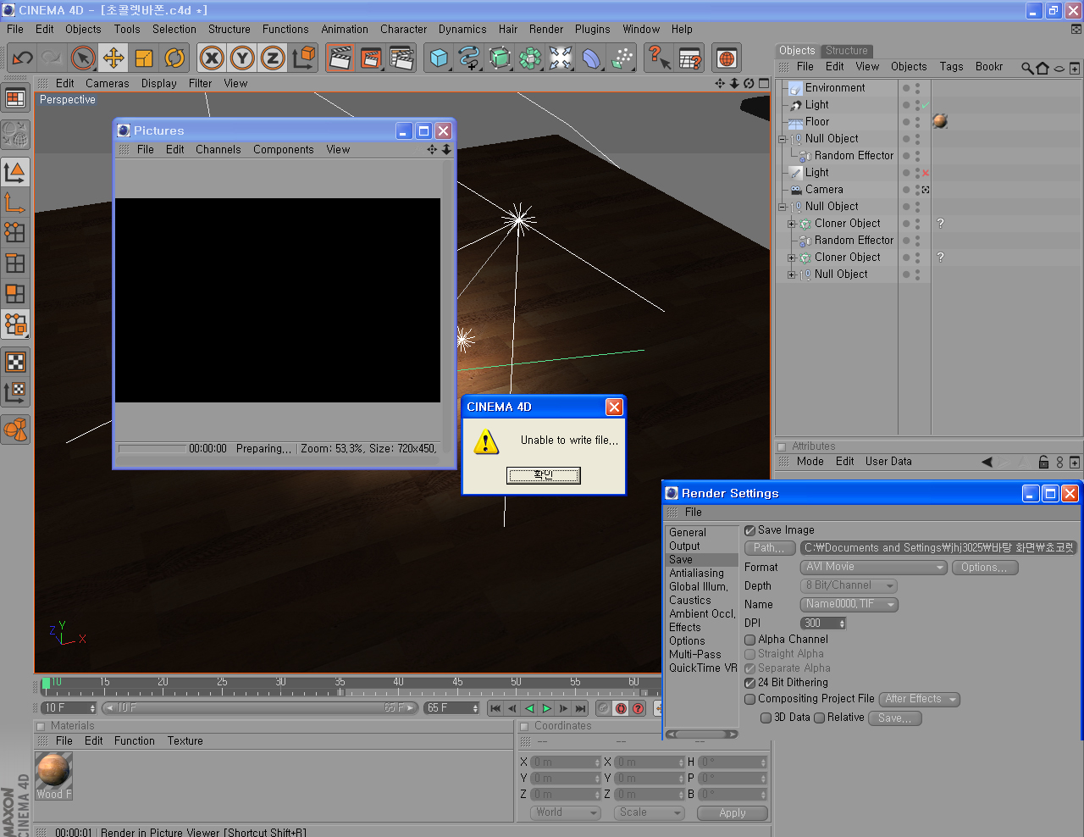
Task: Expand the last nested Null Object
Action: tap(792, 274)
